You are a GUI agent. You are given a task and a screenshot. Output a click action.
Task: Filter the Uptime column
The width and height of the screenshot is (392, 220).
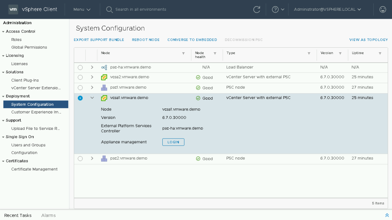[380, 53]
